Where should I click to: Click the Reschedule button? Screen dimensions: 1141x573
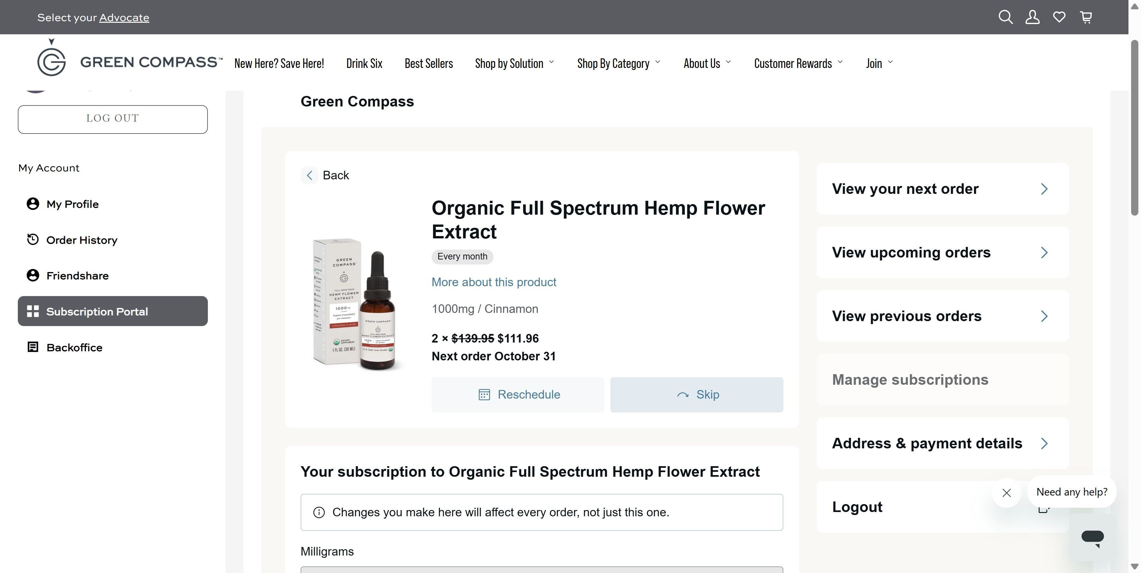[x=518, y=395]
